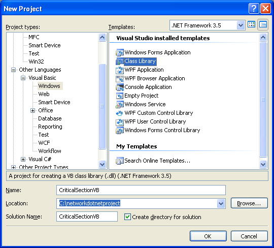This screenshot has width=274, height=248.
Task: Toggle Create directory for solution checkbox
Action: click(x=127, y=216)
